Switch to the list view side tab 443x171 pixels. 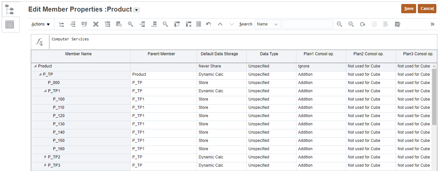(x=10, y=24)
